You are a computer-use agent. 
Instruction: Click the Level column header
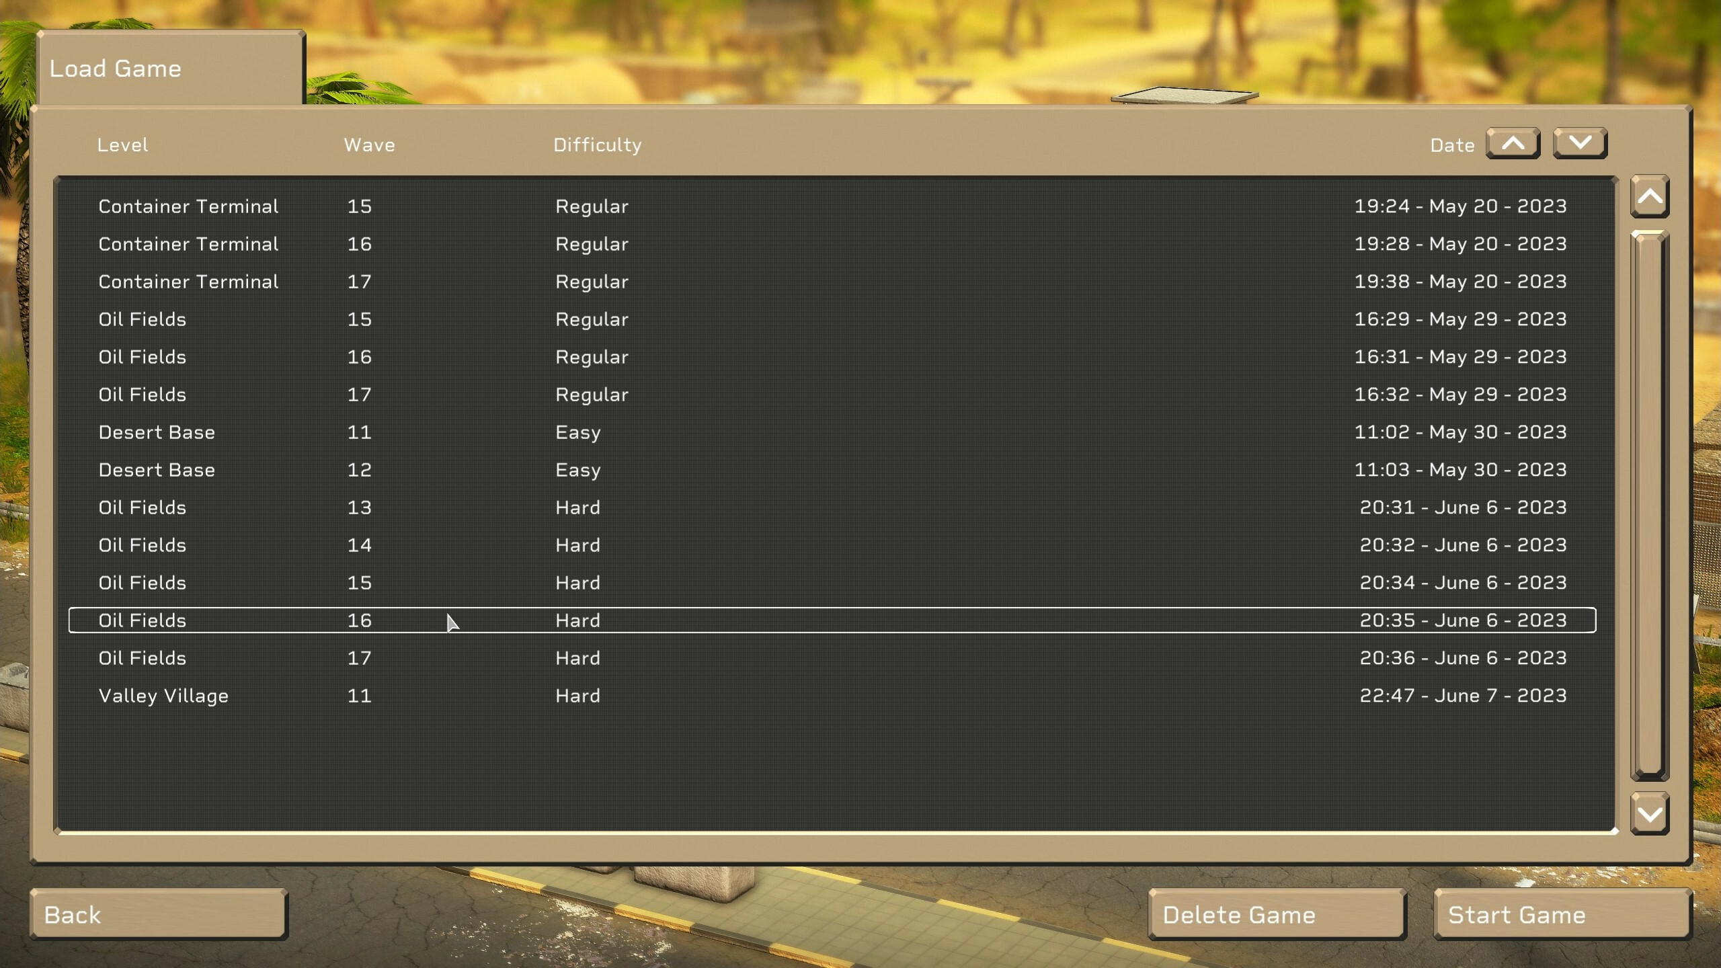coord(123,145)
